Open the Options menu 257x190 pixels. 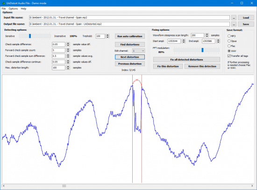coord(13,9)
